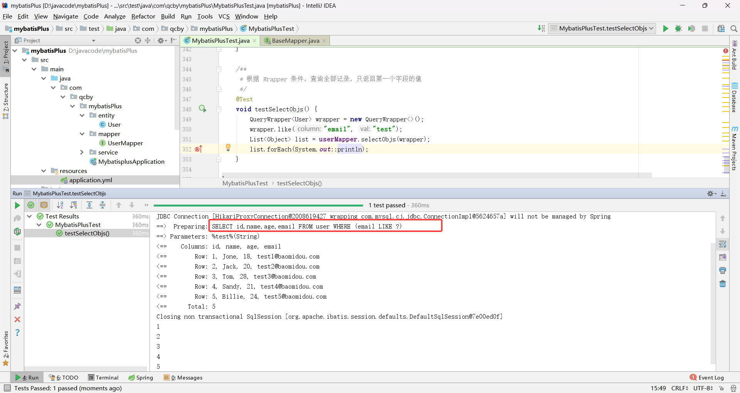Open Project panel settings gear menu
Image resolution: width=740 pixels, height=393 pixels.
[x=162, y=40]
